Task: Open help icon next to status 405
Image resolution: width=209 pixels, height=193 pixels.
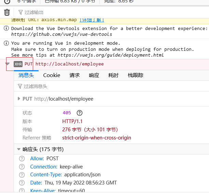Action: click(80, 113)
